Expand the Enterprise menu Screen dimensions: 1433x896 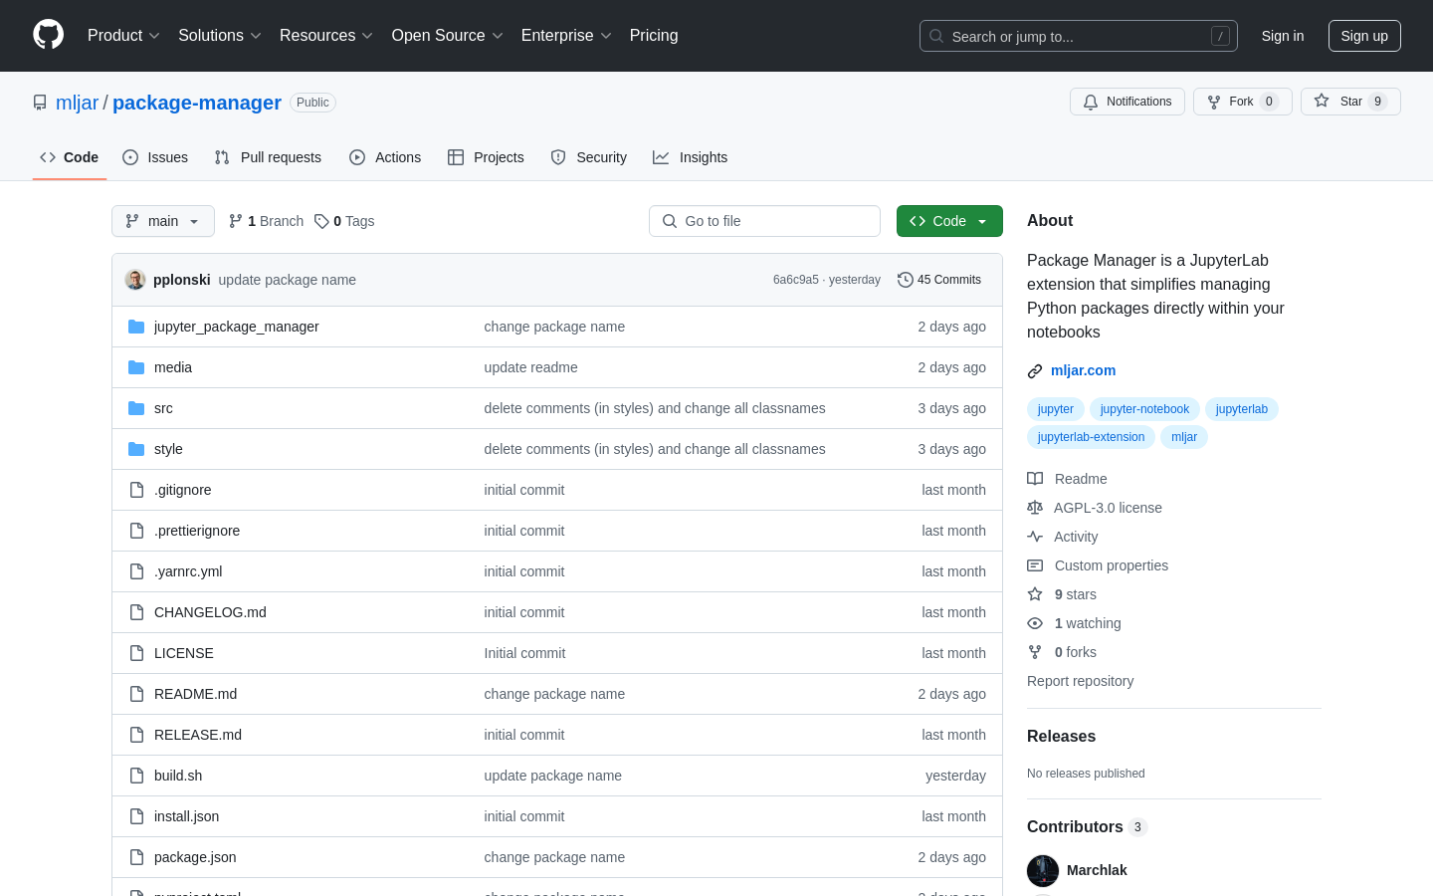566,36
